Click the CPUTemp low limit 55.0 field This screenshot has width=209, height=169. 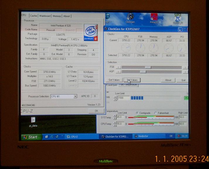(x=120, y=124)
